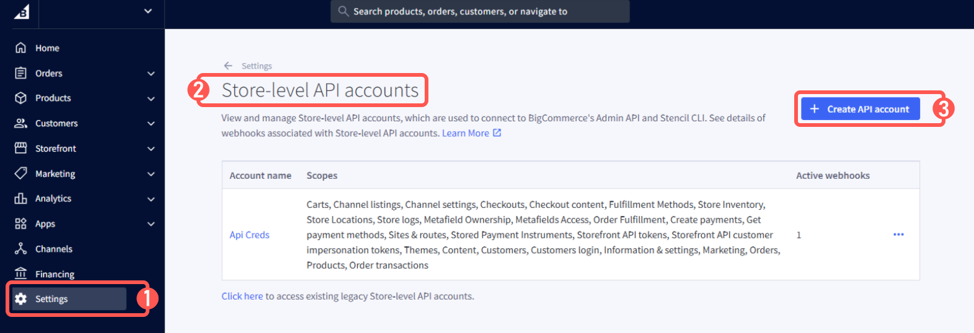Click the Storefront shop icon
Screen dimensions: 974x333
click(21, 148)
